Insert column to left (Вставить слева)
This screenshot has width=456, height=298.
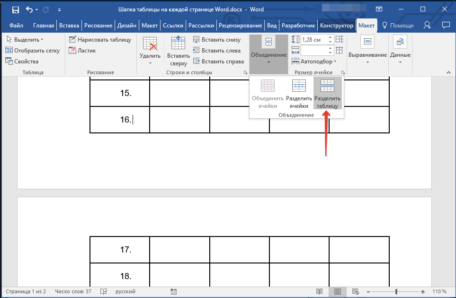click(x=217, y=51)
